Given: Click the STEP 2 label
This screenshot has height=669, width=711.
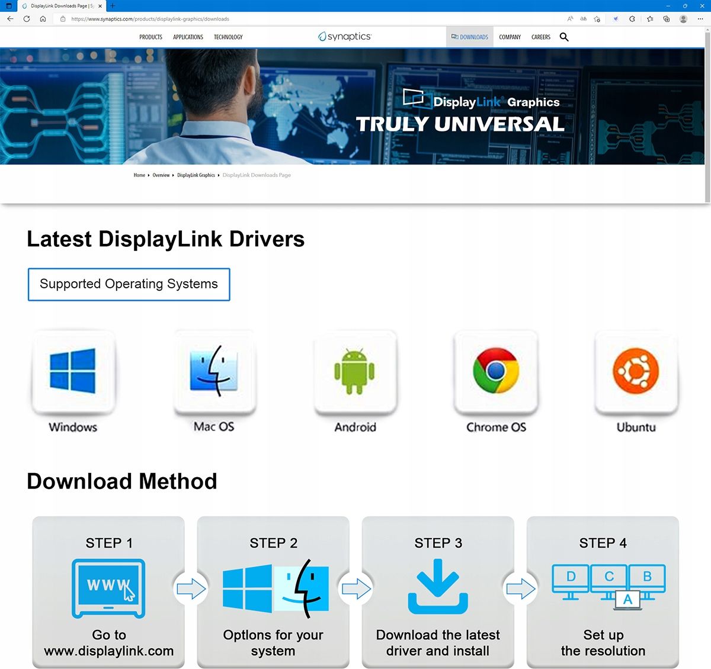Looking at the screenshot, I should (x=273, y=543).
